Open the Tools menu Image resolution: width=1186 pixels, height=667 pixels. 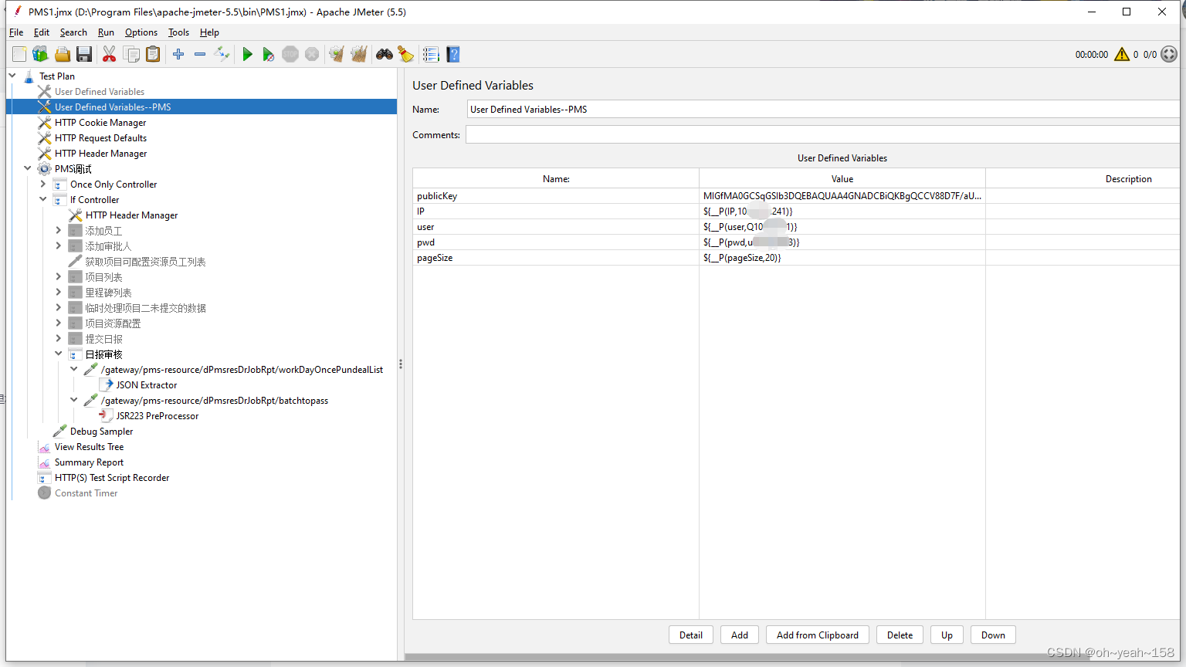pos(178,32)
